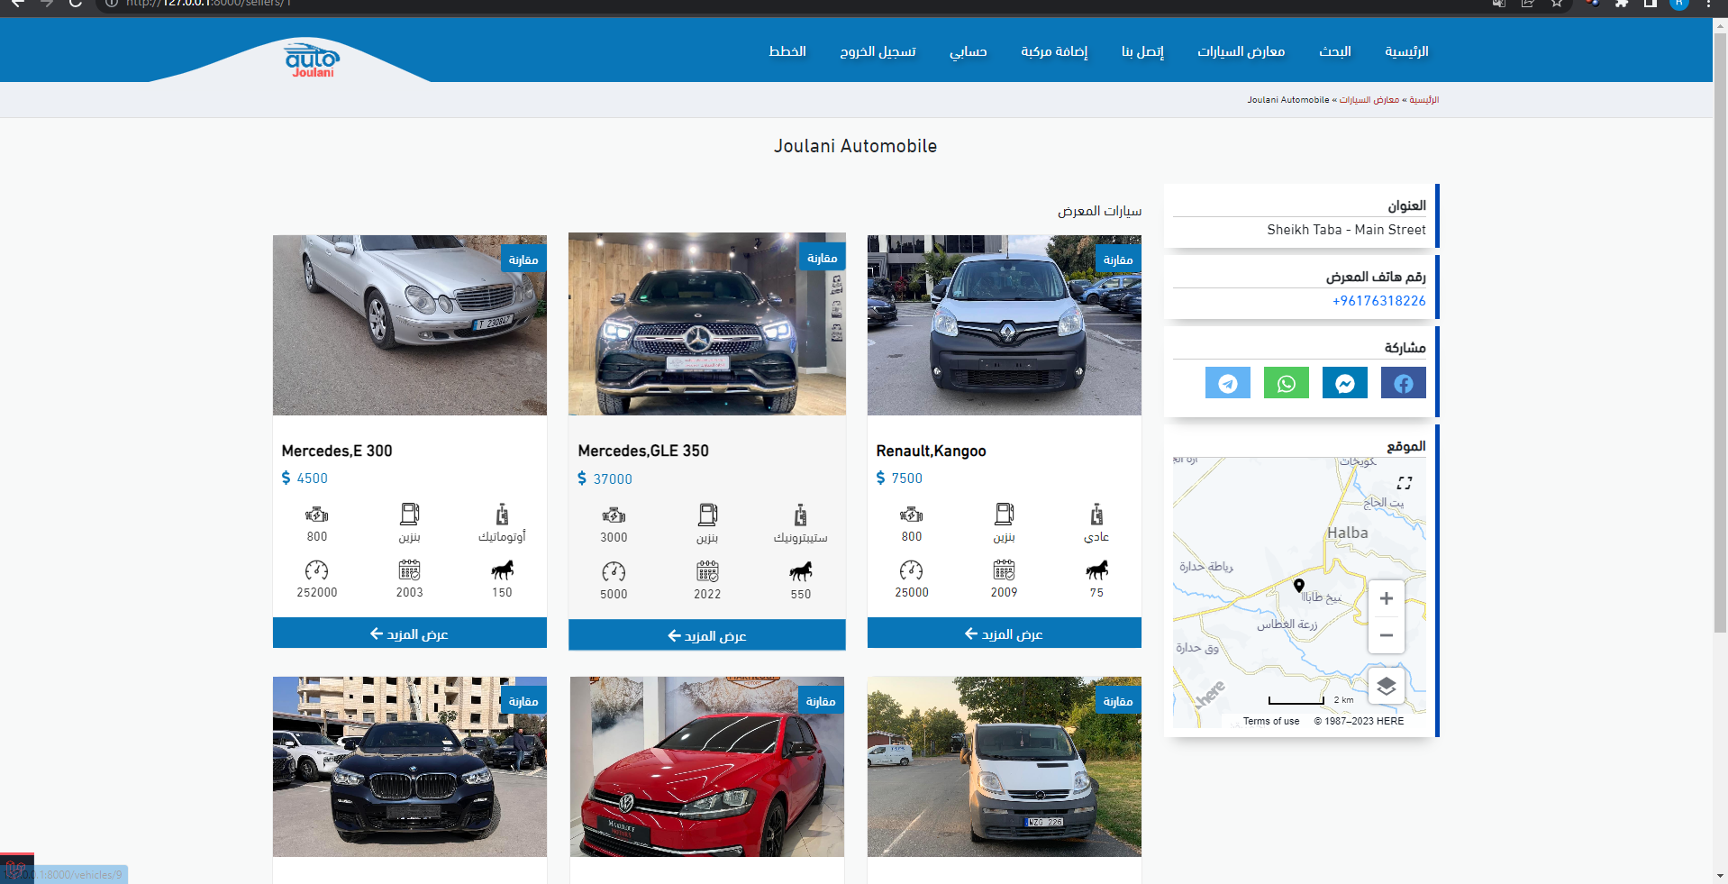Reload the page in browser
Viewport: 1728px width, 884px height.
pos(76,4)
